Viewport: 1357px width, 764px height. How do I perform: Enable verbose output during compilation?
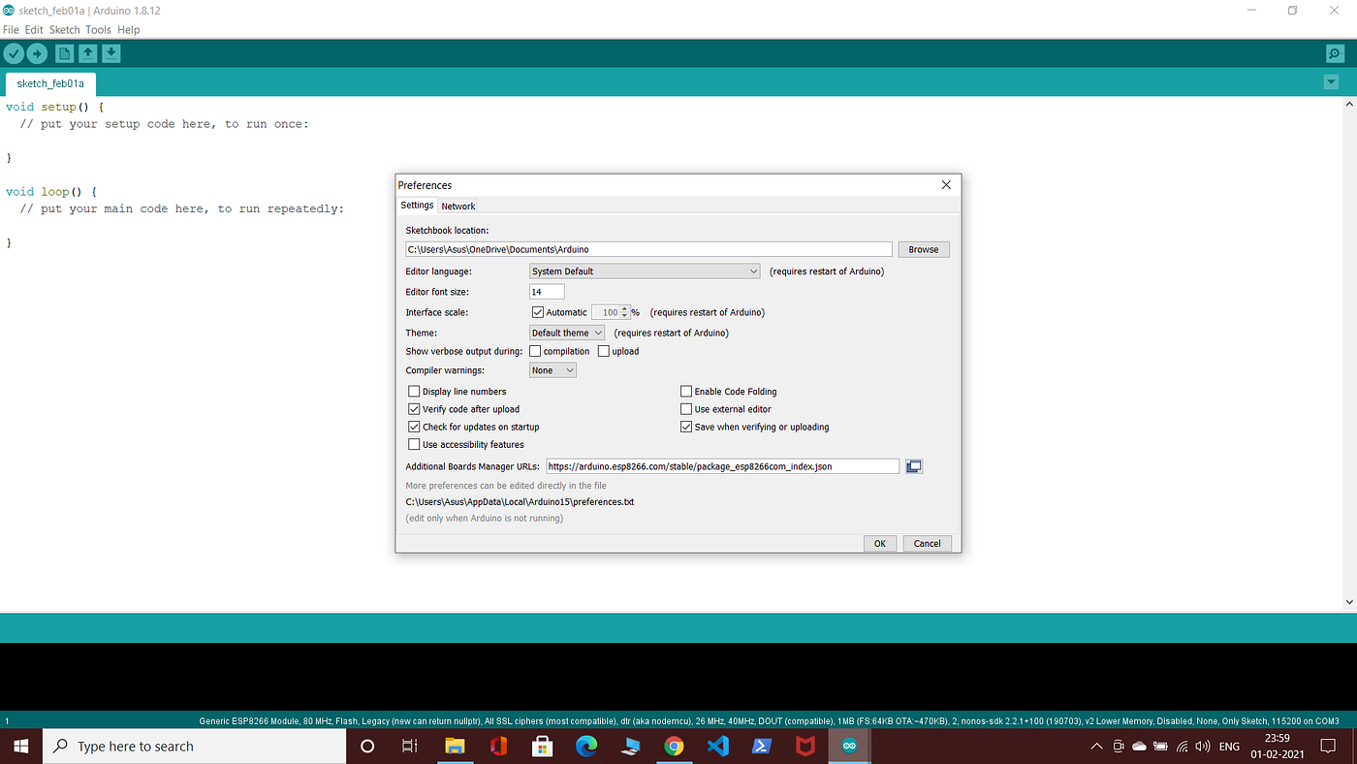click(x=535, y=351)
